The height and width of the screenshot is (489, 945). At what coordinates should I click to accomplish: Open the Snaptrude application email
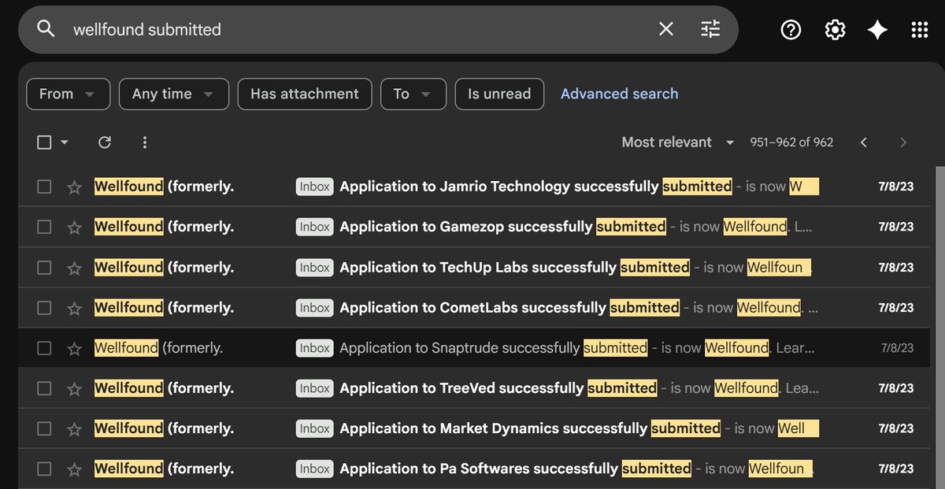point(473,348)
